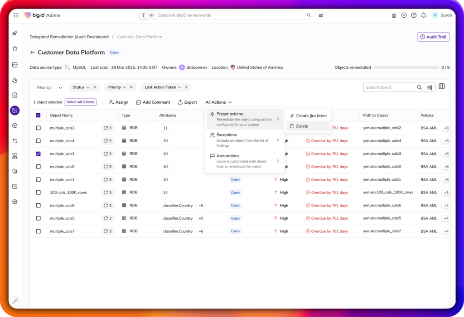Screen dimensions: 464x317
Task: Open the help question mark icon
Action: [414, 15]
